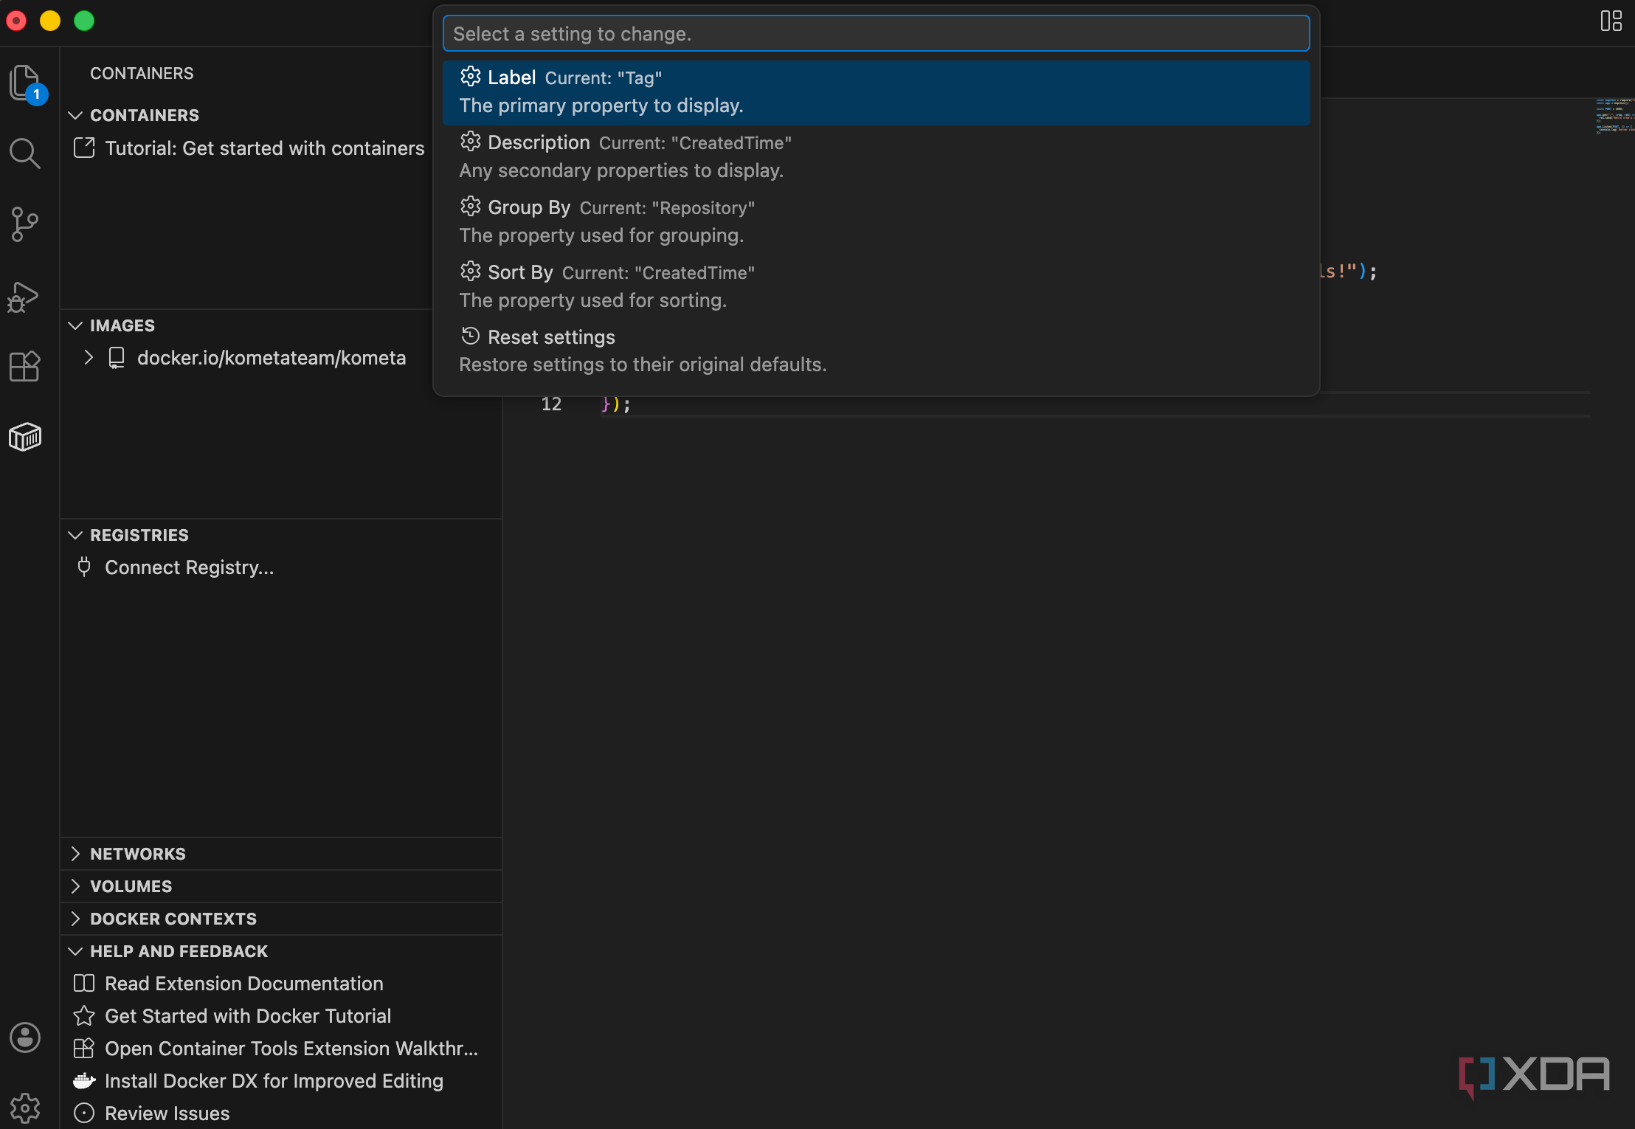Open the Search view icon
Screen dimensions: 1635x1129
[25, 153]
